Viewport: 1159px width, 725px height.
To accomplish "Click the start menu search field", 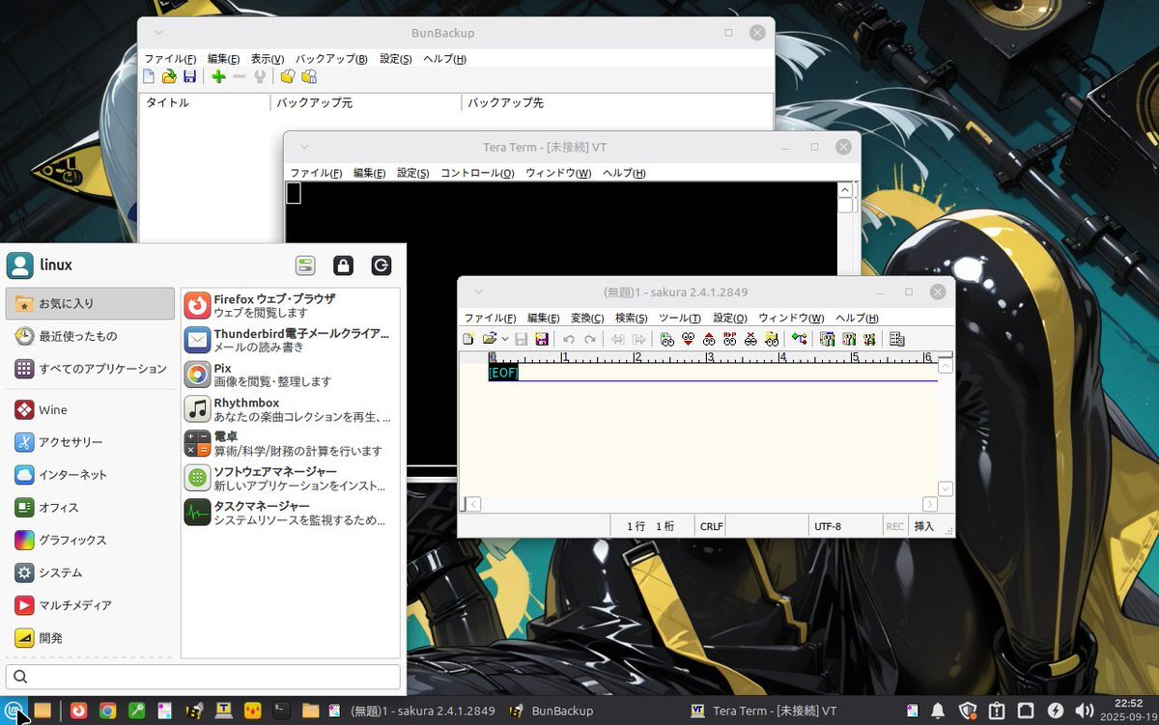I will pyautogui.click(x=203, y=677).
